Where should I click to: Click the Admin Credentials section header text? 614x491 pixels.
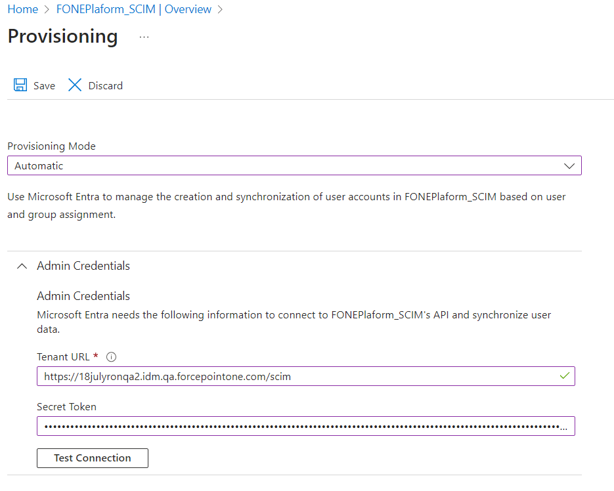click(x=83, y=266)
